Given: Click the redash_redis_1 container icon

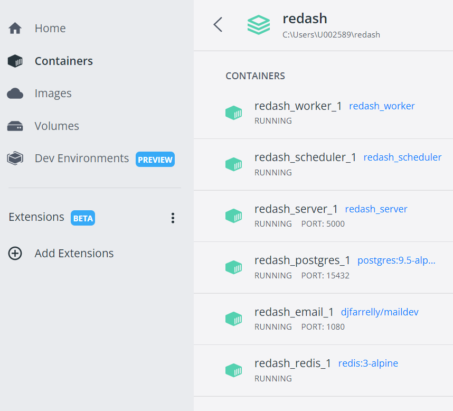Looking at the screenshot, I should click(233, 370).
